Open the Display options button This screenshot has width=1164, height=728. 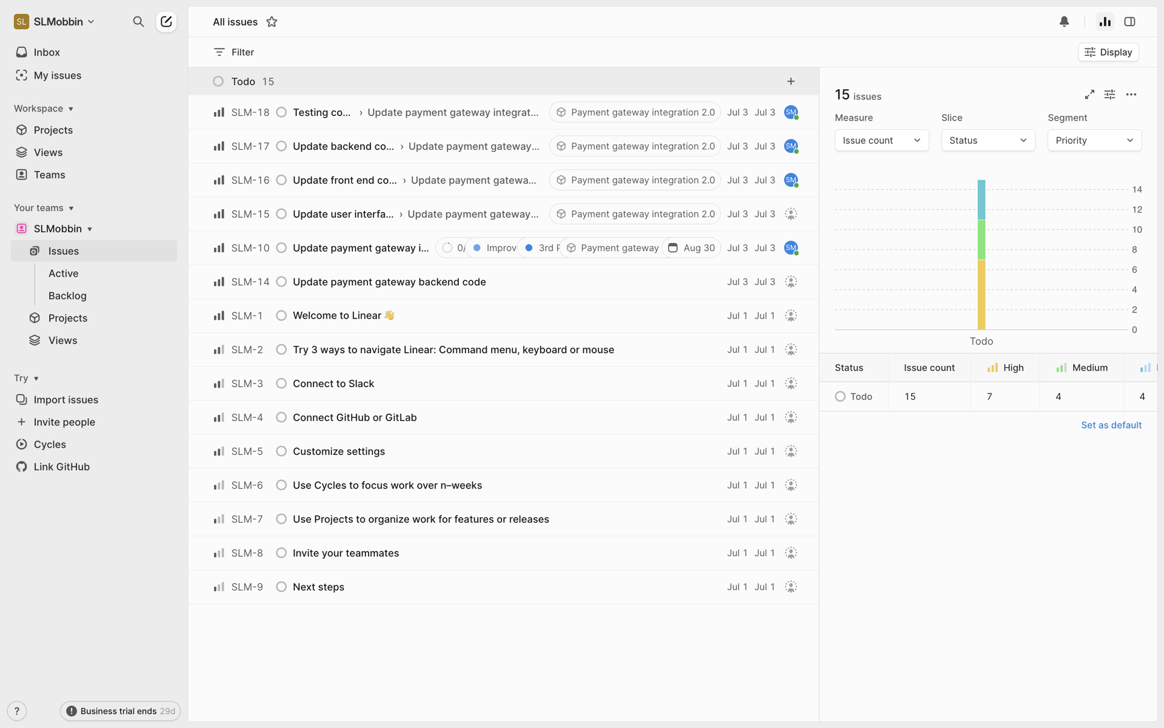point(1108,52)
